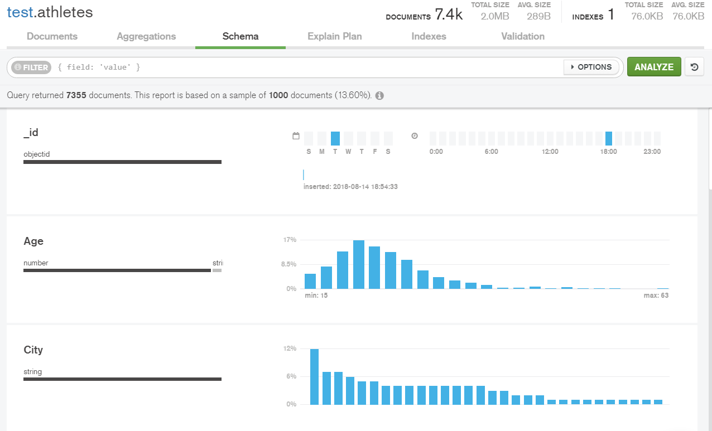Viewport: 712px width, 431px height.
Task: Run the ANALYZE button
Action: click(x=653, y=66)
